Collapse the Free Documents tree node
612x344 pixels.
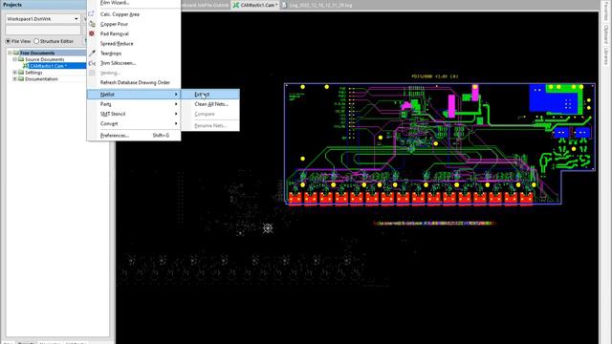[x=11, y=53]
